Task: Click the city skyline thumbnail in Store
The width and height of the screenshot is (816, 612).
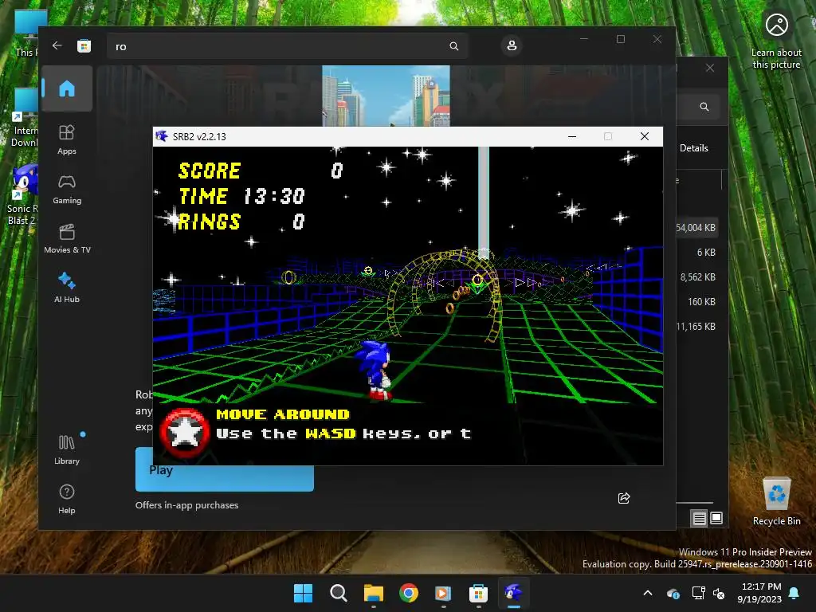Action: 386,96
